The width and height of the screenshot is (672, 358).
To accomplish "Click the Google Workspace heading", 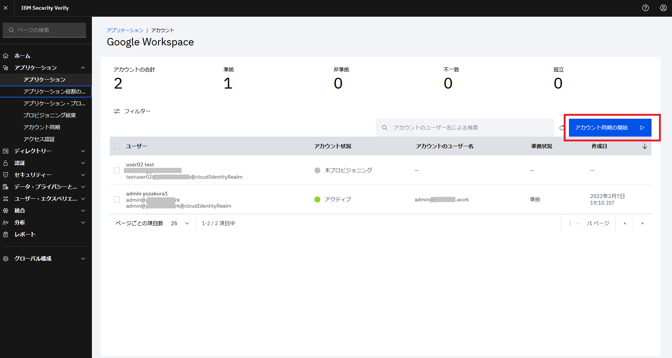I will pos(150,42).
